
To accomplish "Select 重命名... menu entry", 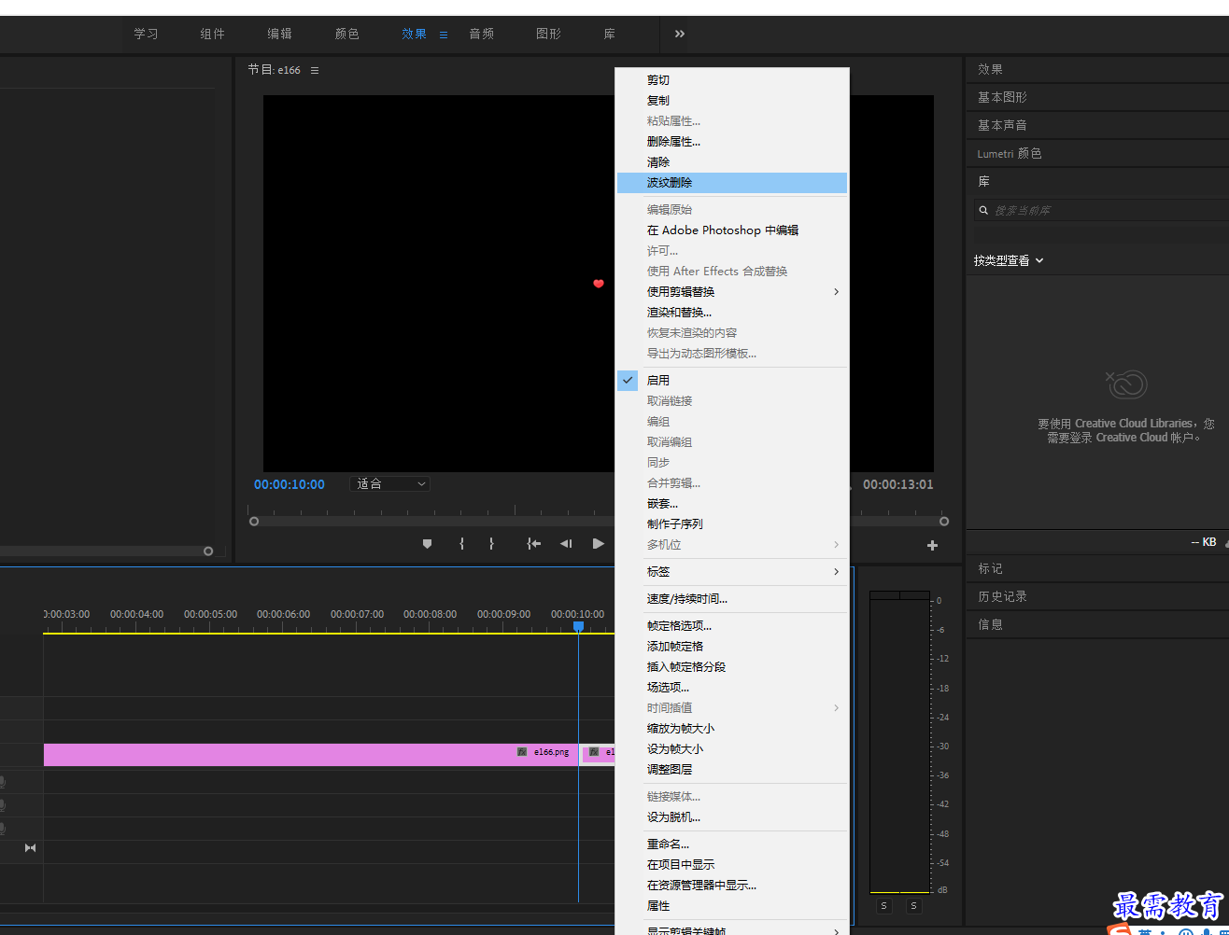I will [732, 844].
